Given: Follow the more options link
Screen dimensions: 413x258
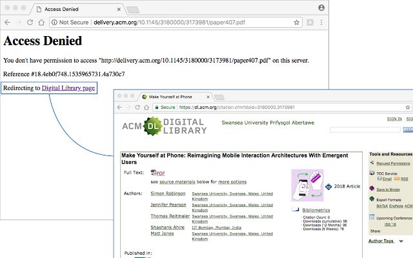Looking at the screenshot, I should [x=232, y=182].
